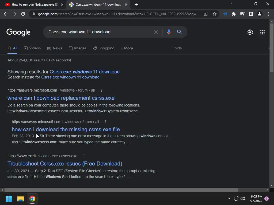This screenshot has width=274, height=205.
Task: Open the clock showing 6:05 PM 7/7/2022
Action: [x=256, y=199]
